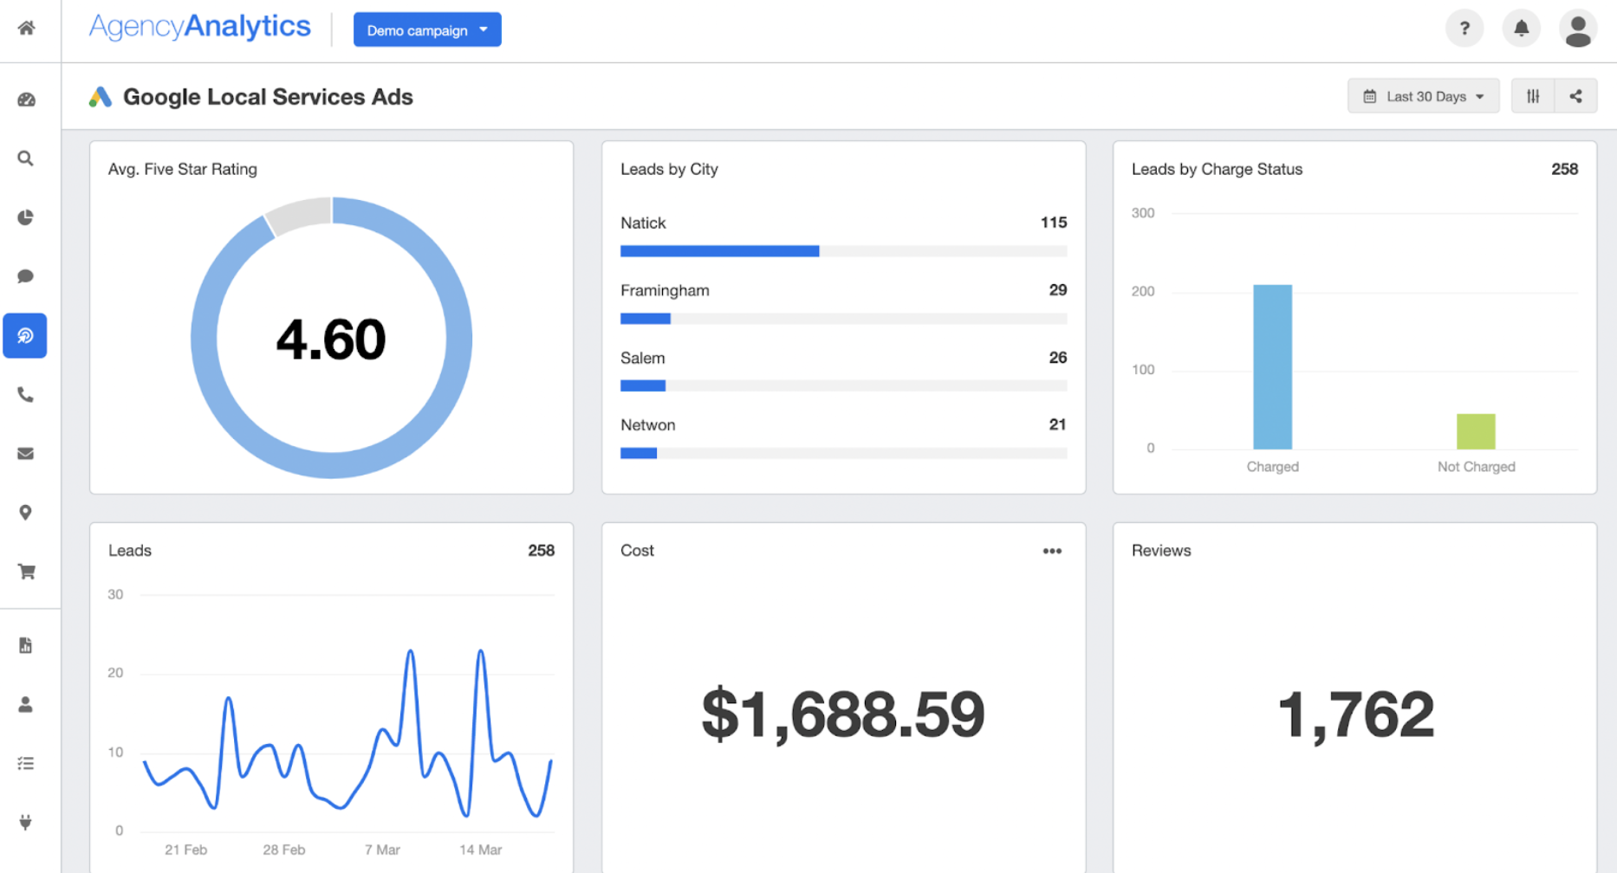
Task: Click the Leads by Charge Status heading
Action: [x=1217, y=169]
